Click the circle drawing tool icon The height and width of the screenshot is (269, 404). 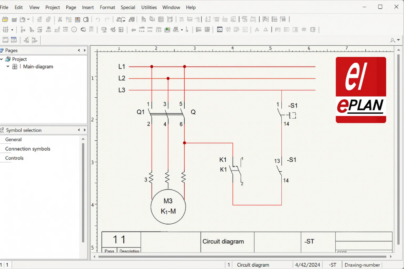(x=74, y=30)
